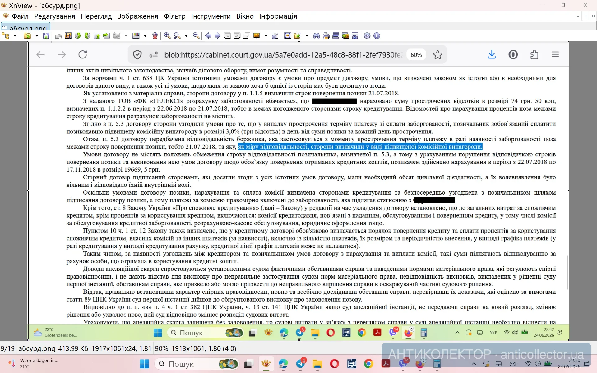Switch to fullscreen view icon
The image size is (597, 373).
[288, 36]
